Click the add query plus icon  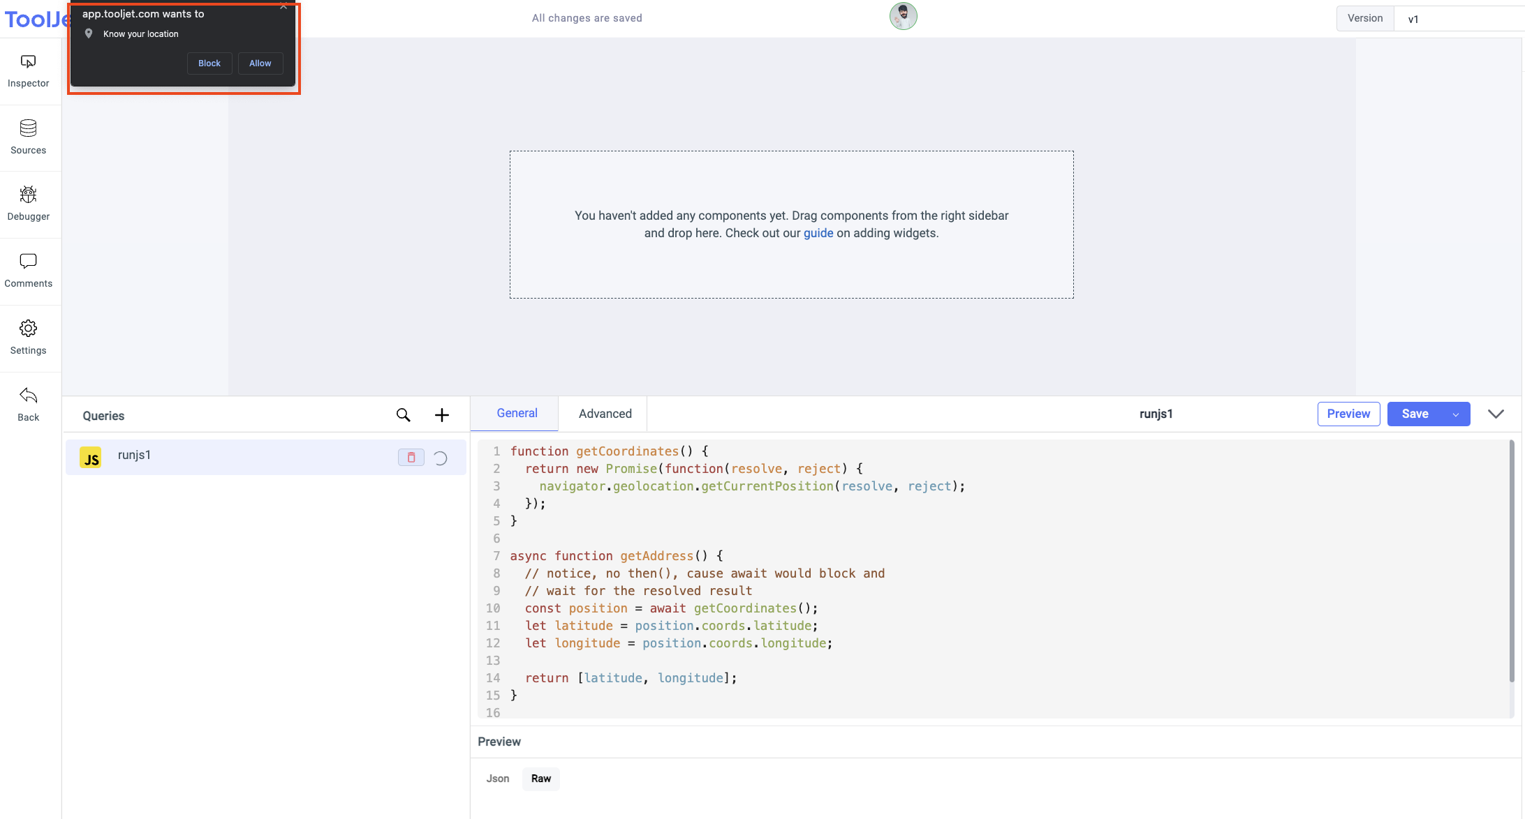click(442, 414)
